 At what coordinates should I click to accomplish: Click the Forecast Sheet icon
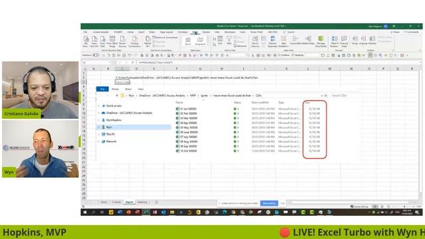344,41
